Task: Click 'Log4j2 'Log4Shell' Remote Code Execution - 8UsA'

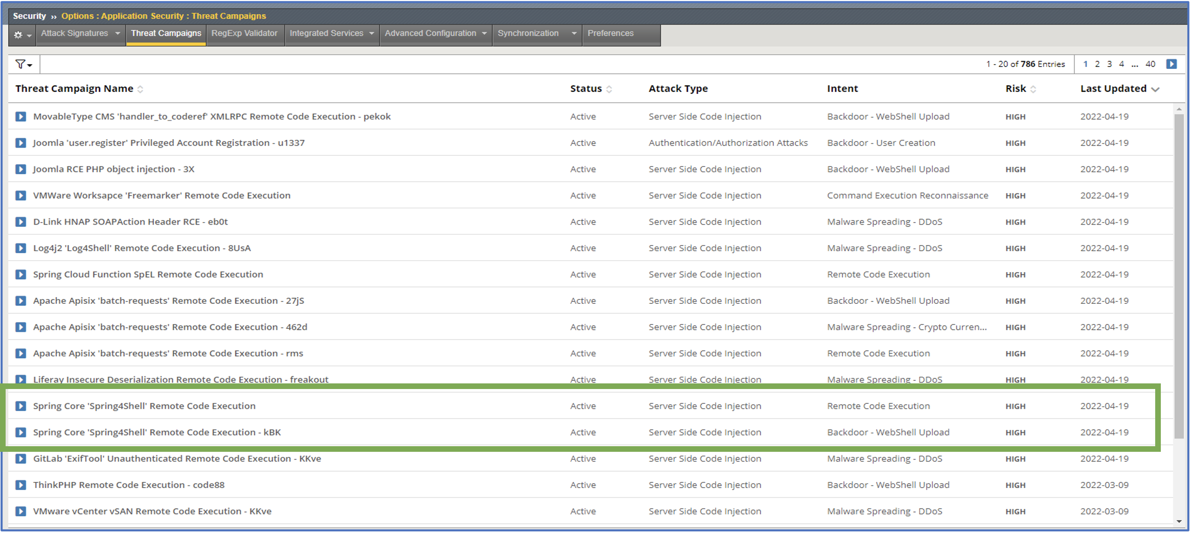Action: click(142, 248)
